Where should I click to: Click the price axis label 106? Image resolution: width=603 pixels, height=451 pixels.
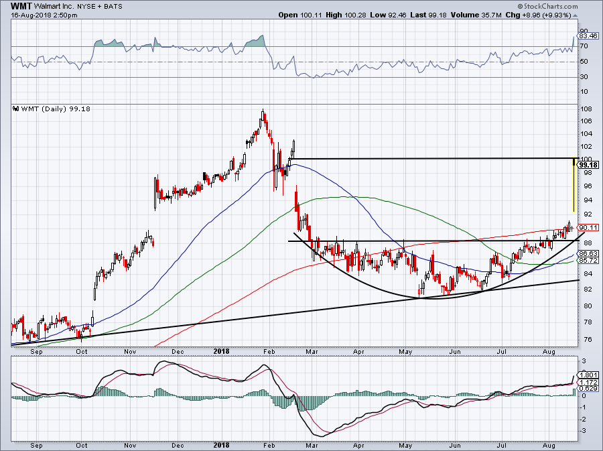(586, 121)
